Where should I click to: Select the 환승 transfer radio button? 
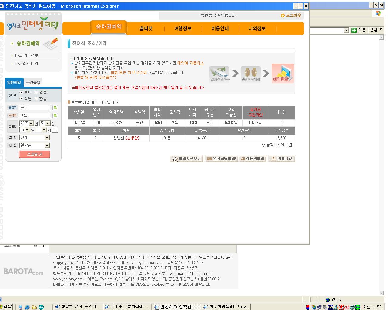pos(36,98)
